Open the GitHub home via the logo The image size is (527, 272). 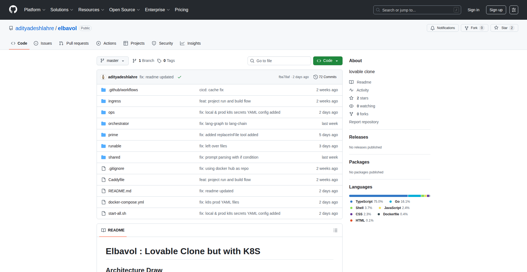point(13,10)
